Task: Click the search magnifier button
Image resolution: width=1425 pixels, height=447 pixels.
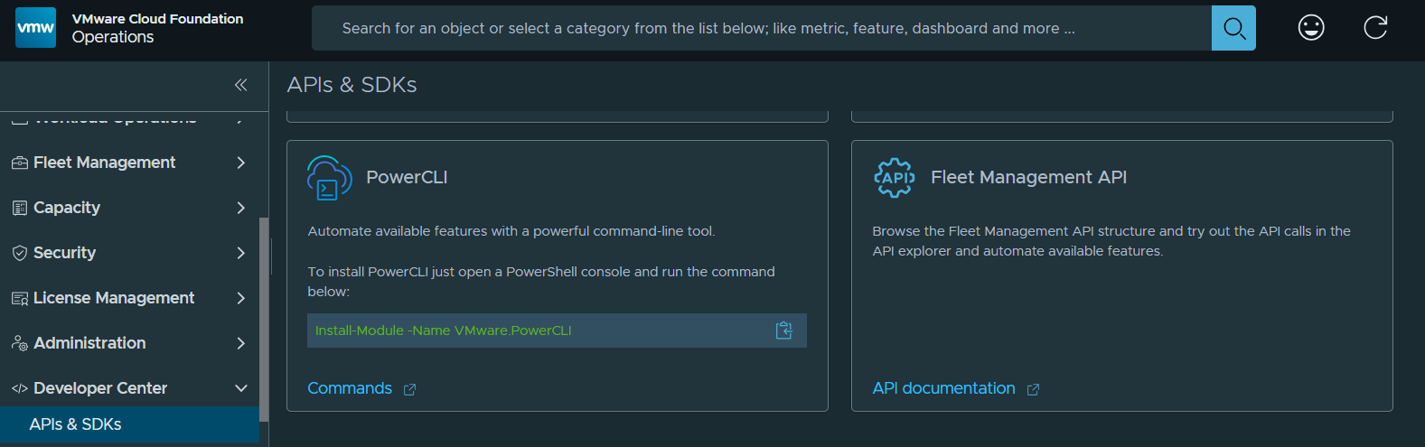Action: 1233,28
